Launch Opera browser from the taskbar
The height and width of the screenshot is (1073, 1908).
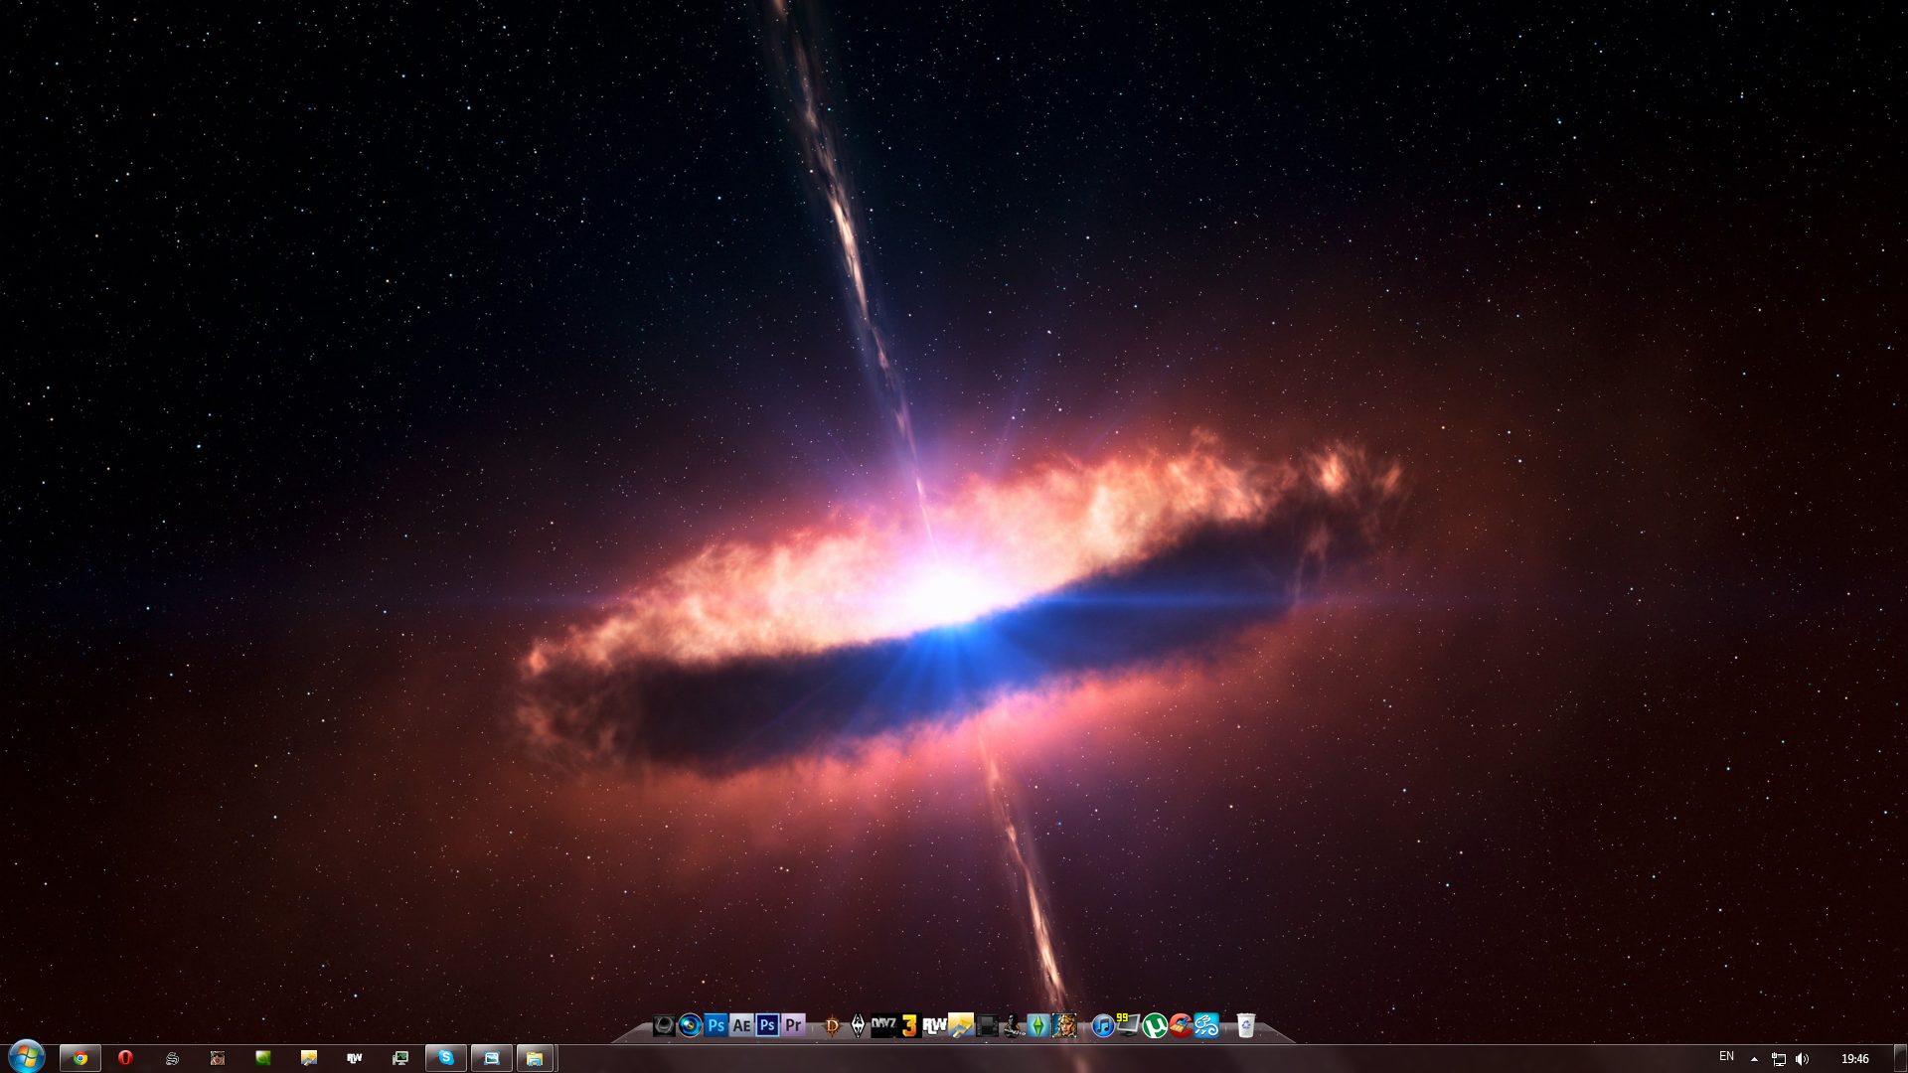(x=125, y=1058)
